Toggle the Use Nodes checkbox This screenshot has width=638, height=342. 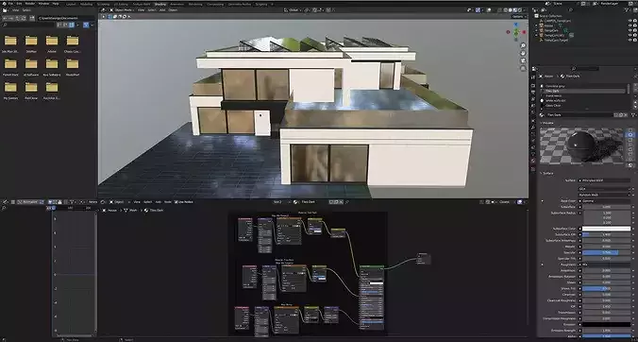click(x=176, y=202)
